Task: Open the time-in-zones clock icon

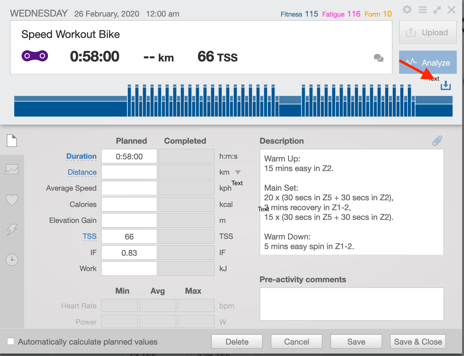Action: tap(12, 260)
